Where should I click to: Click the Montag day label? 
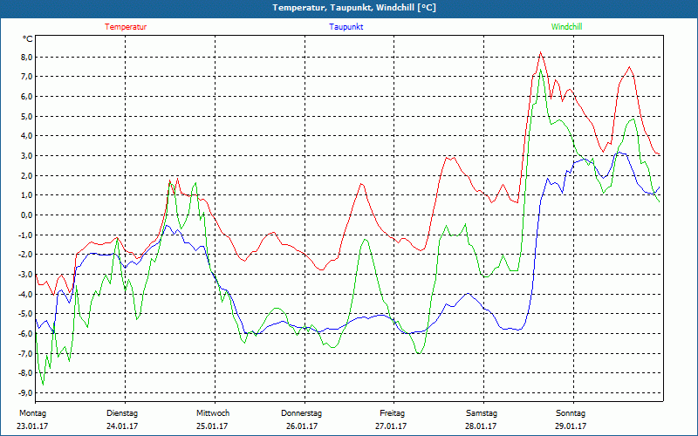click(32, 413)
